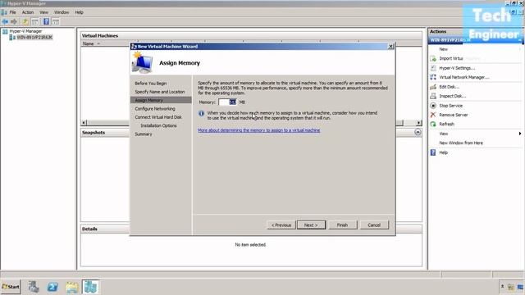Click the Show/Hide Console Tree icon

[34, 22]
